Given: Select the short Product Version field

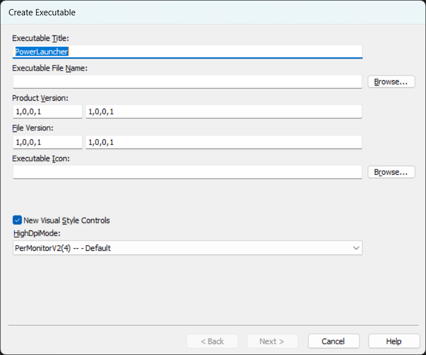Looking at the screenshot, I should point(48,112).
